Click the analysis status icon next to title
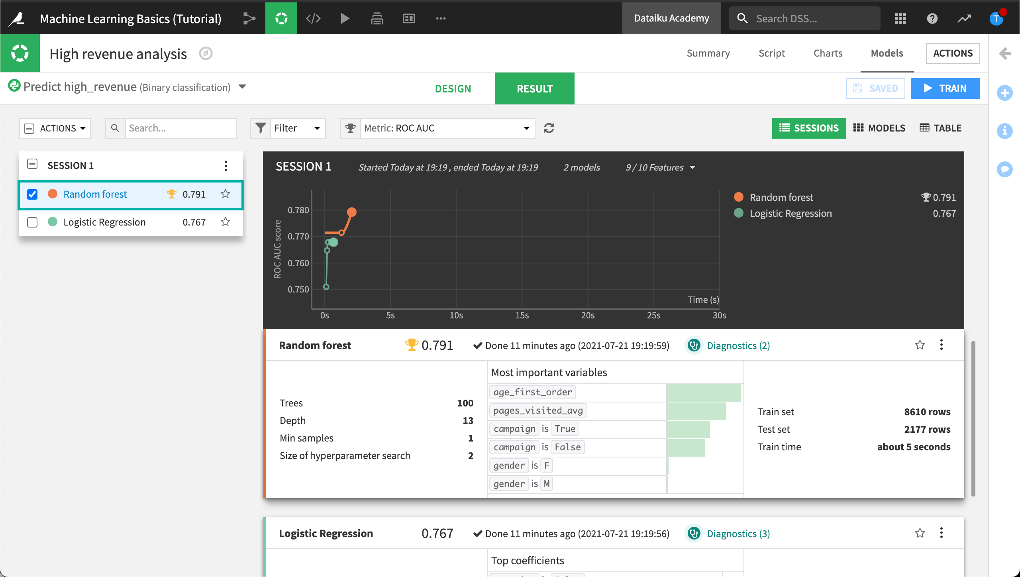The width and height of the screenshot is (1020, 577). click(206, 53)
